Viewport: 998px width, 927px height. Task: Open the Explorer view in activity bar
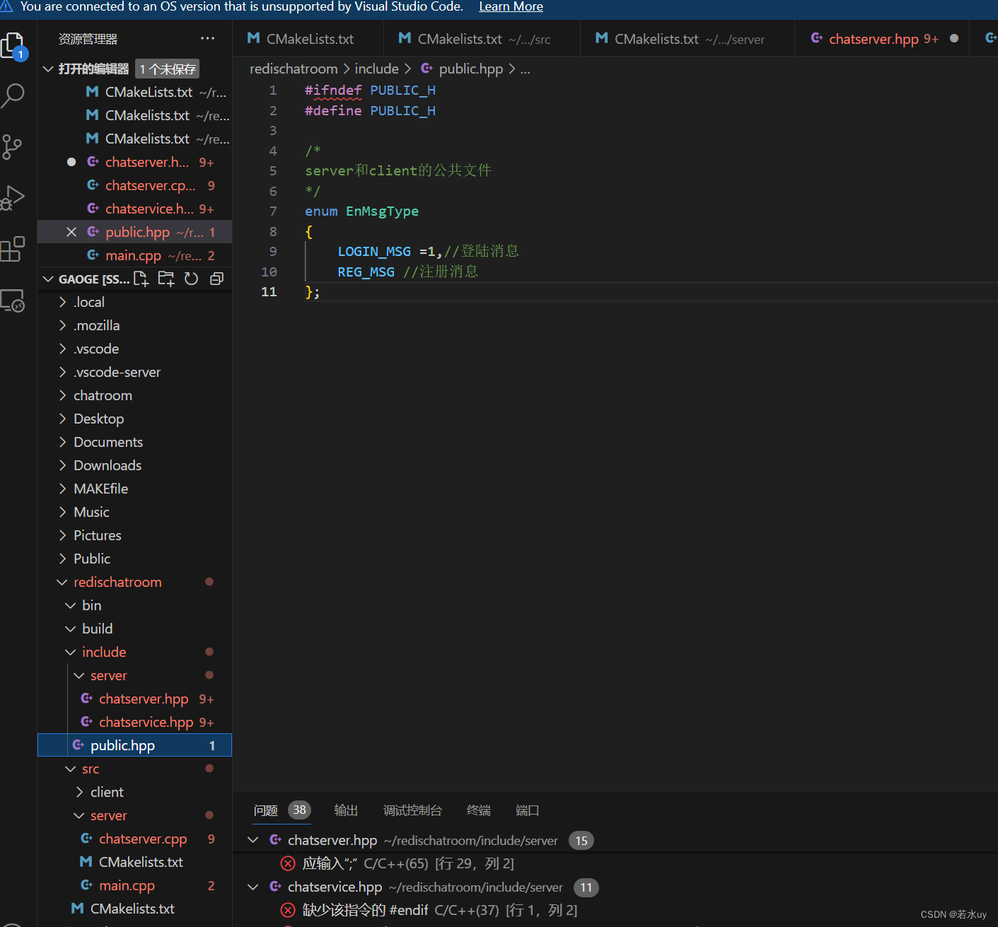14,47
